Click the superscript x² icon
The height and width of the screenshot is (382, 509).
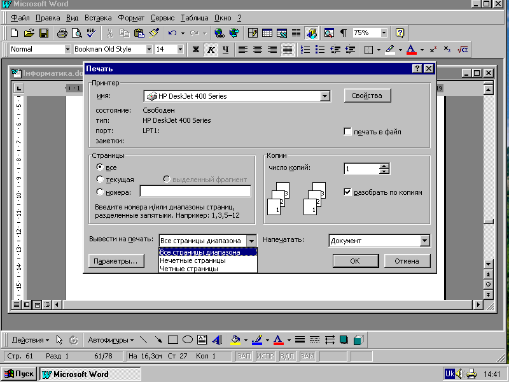point(433,50)
